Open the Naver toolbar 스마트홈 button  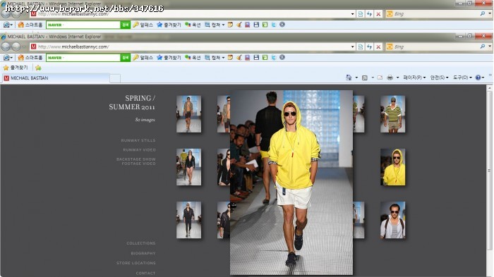tap(30, 58)
